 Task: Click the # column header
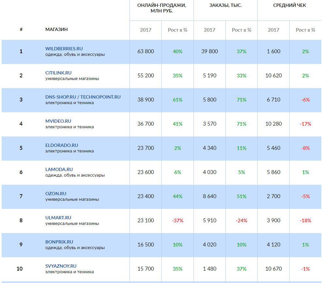(21, 29)
